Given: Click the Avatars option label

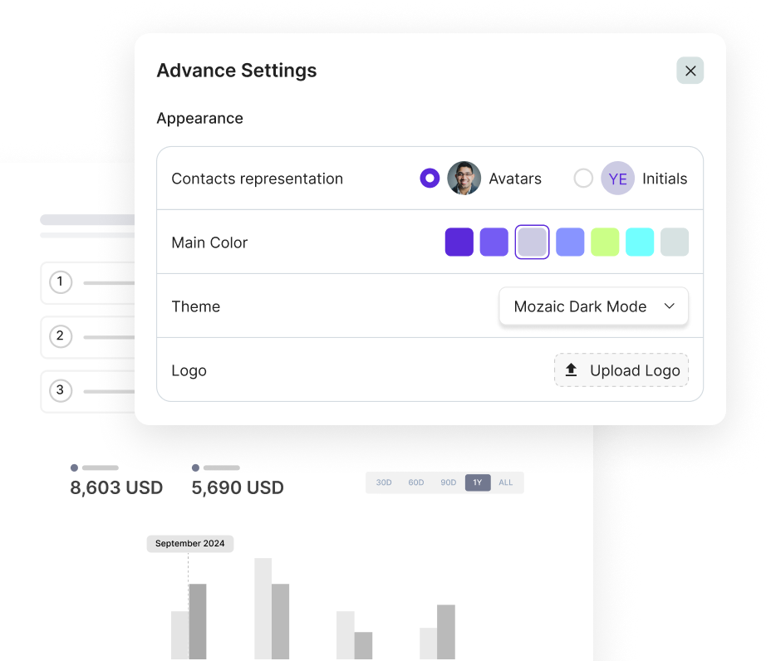Looking at the screenshot, I should pos(515,179).
